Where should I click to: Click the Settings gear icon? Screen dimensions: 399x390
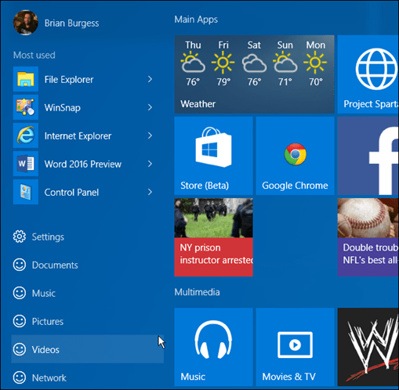pos(20,237)
